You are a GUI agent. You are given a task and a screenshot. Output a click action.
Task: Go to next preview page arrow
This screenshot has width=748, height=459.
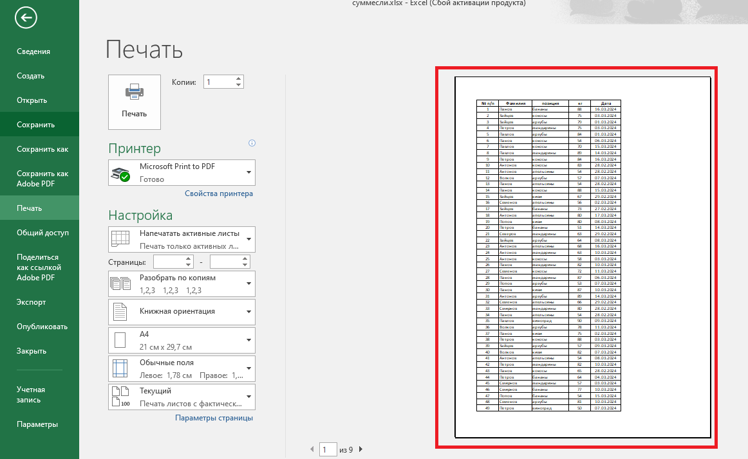pyautogui.click(x=360, y=449)
